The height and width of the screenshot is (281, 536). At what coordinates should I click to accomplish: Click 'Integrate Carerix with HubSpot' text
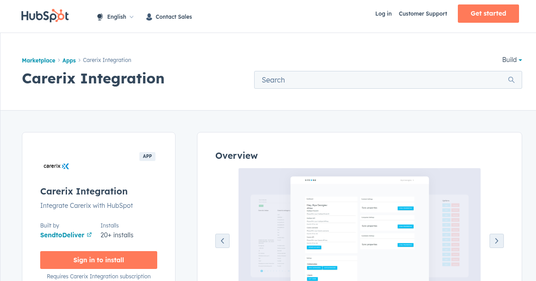(87, 206)
